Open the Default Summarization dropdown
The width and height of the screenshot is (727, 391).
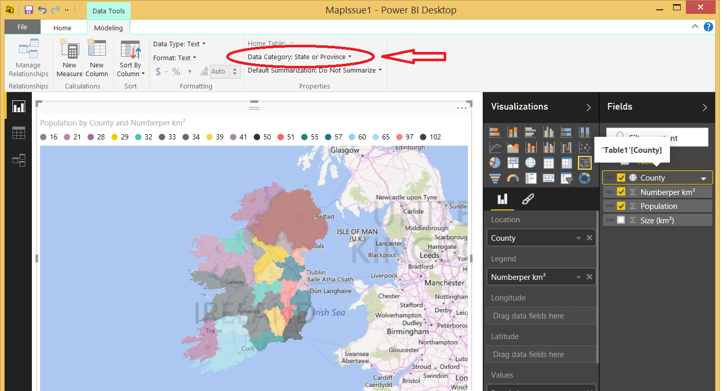(x=315, y=70)
